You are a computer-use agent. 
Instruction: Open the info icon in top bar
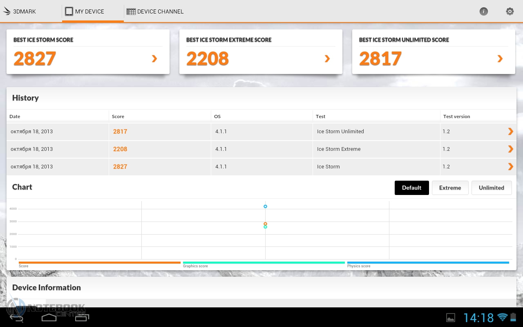coord(483,11)
